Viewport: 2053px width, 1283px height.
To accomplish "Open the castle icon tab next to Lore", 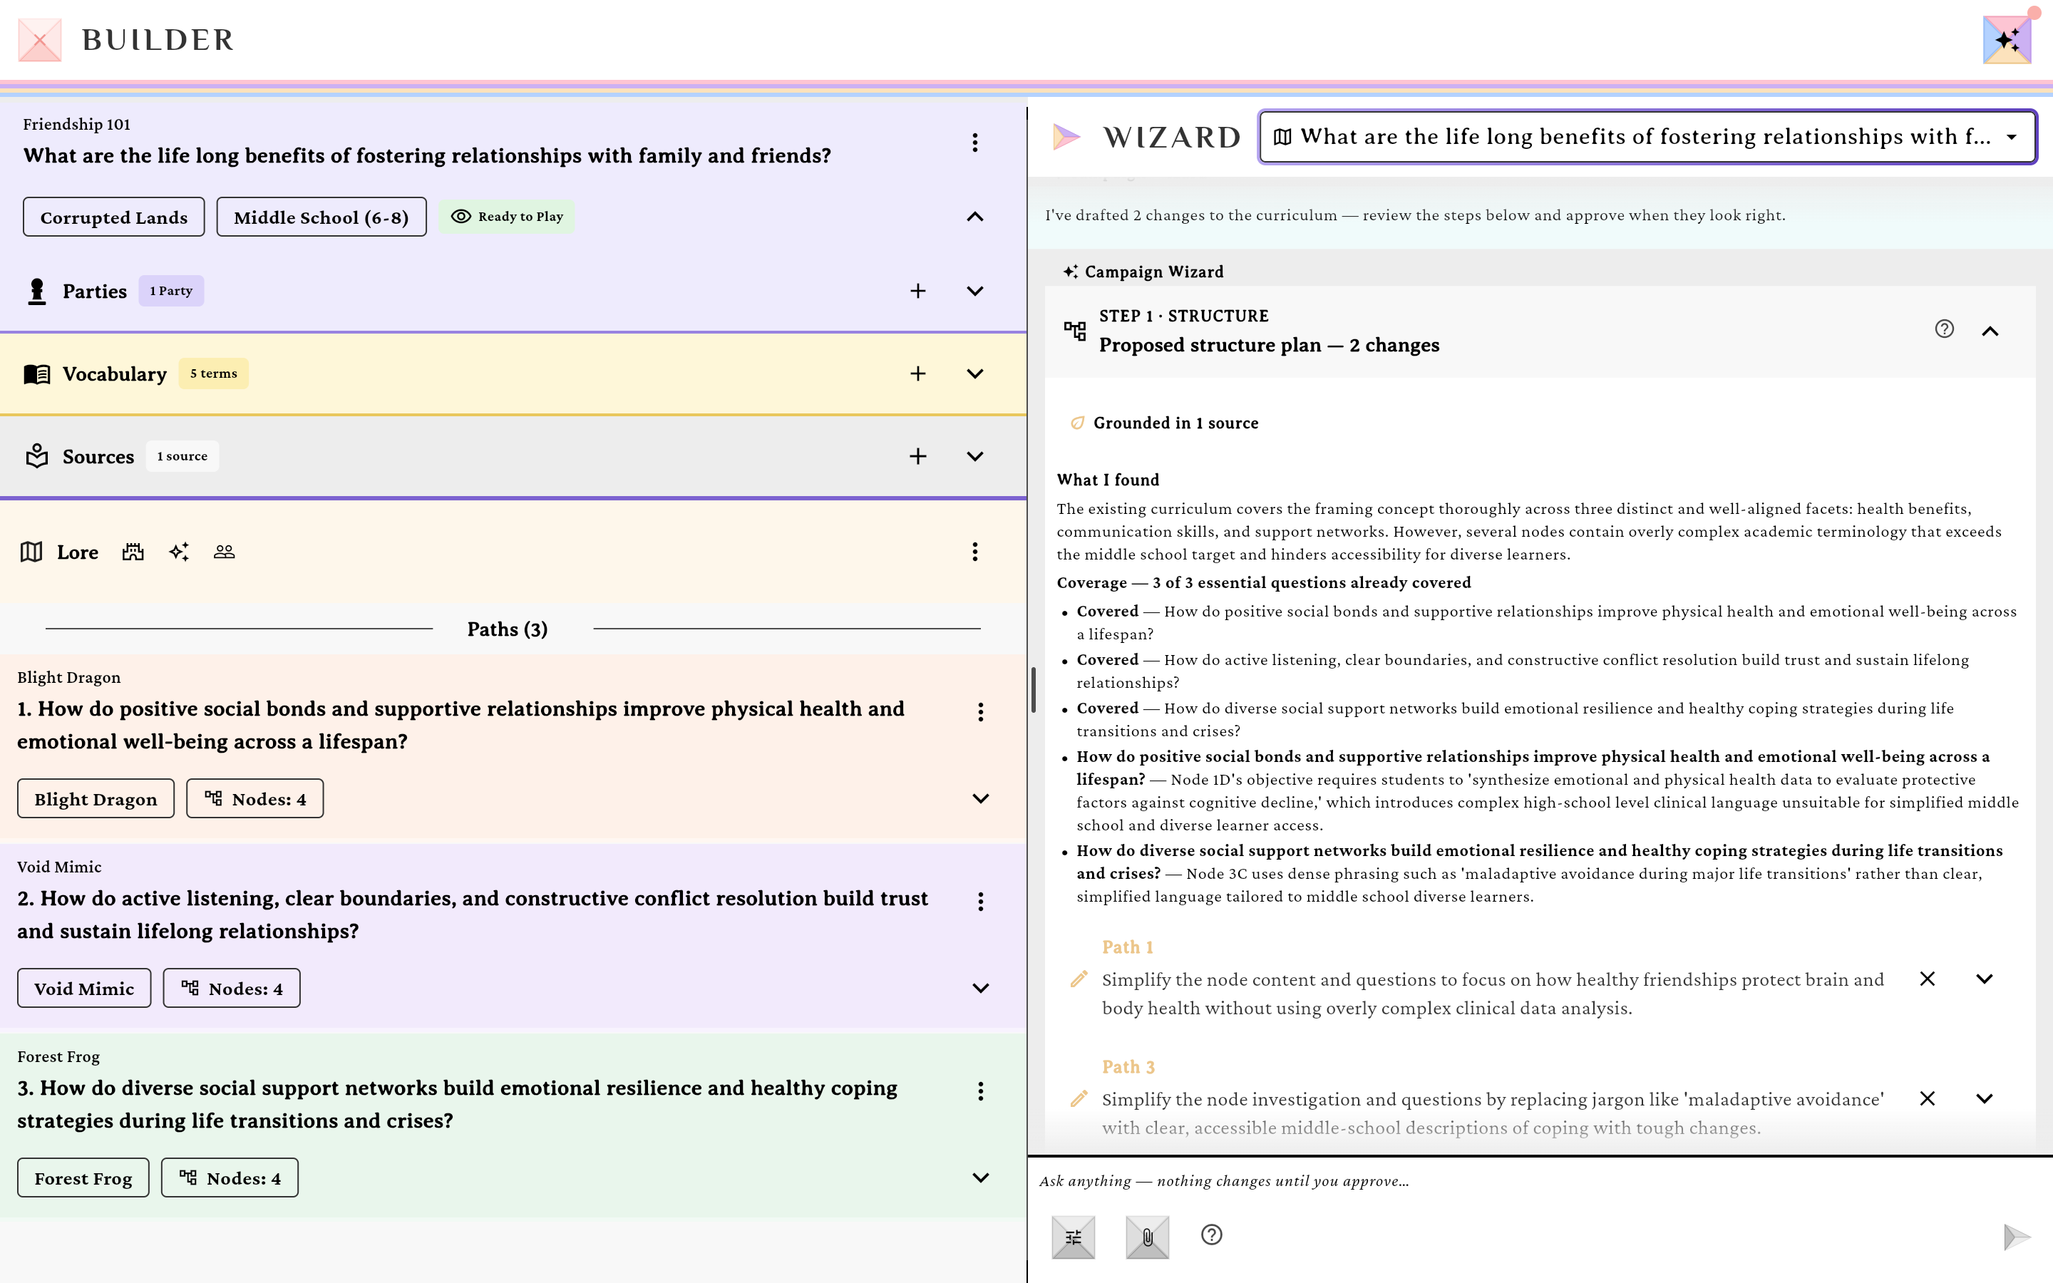I will pos(133,552).
